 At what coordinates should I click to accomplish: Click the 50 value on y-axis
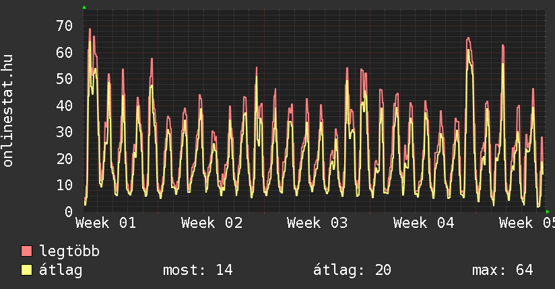click(x=64, y=79)
